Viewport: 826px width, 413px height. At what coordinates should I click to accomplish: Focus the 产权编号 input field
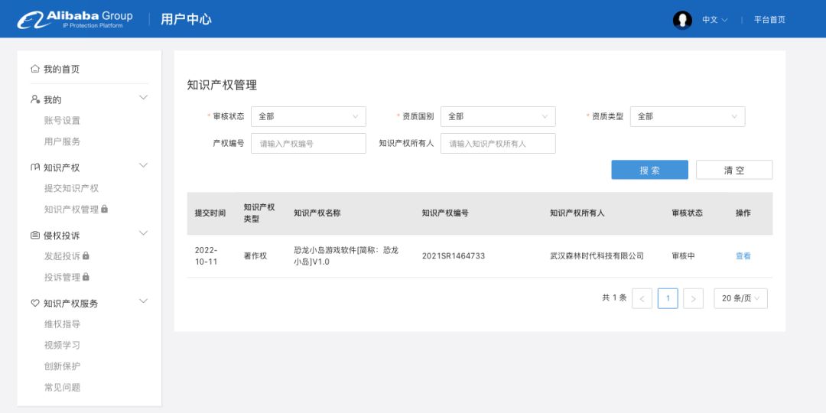point(308,143)
